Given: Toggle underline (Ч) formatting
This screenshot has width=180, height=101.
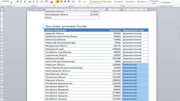Looking at the screenshot, I should pos(25,2).
